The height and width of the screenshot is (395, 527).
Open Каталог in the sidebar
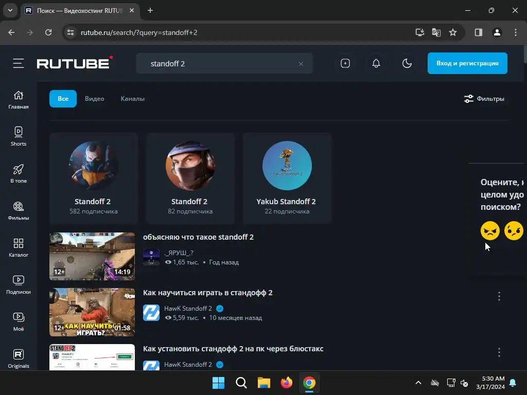(x=19, y=248)
